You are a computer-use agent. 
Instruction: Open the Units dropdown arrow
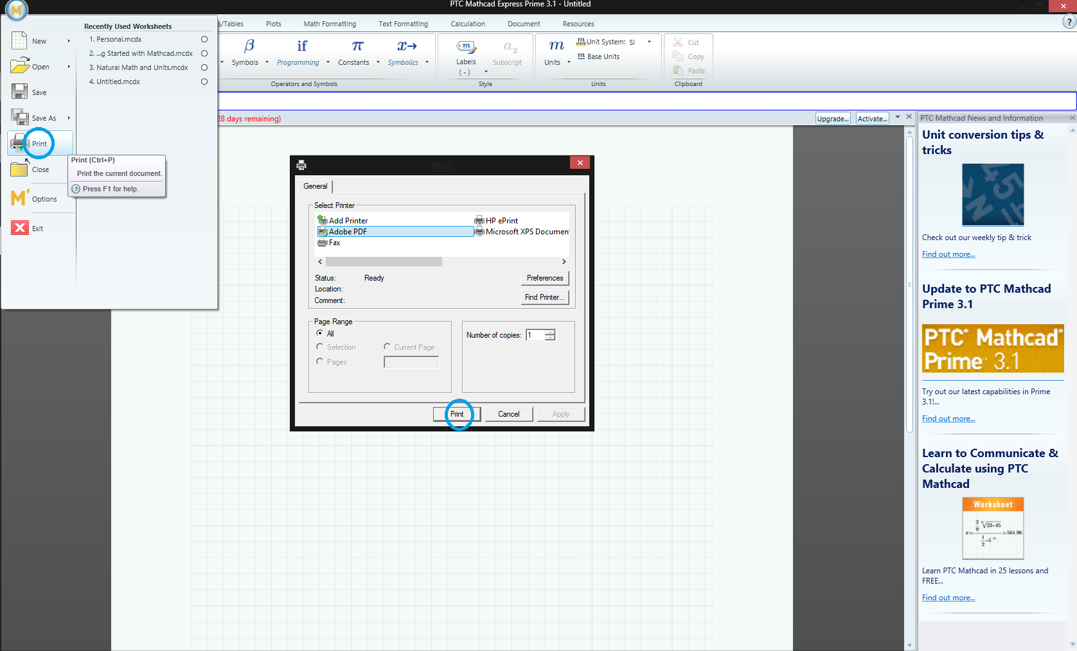(569, 62)
